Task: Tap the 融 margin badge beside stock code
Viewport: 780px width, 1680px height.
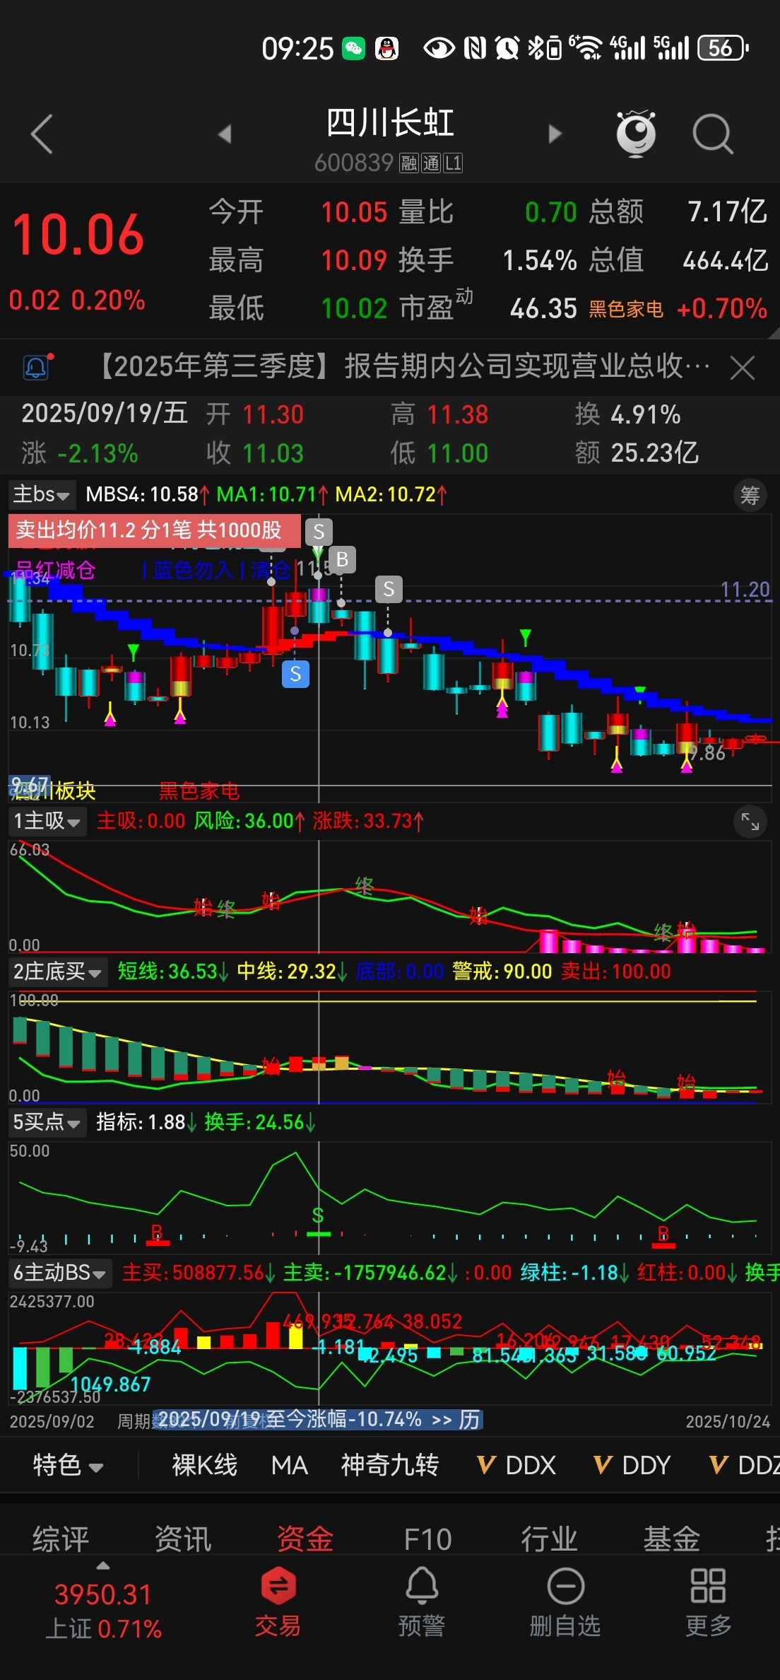Action: (x=409, y=163)
